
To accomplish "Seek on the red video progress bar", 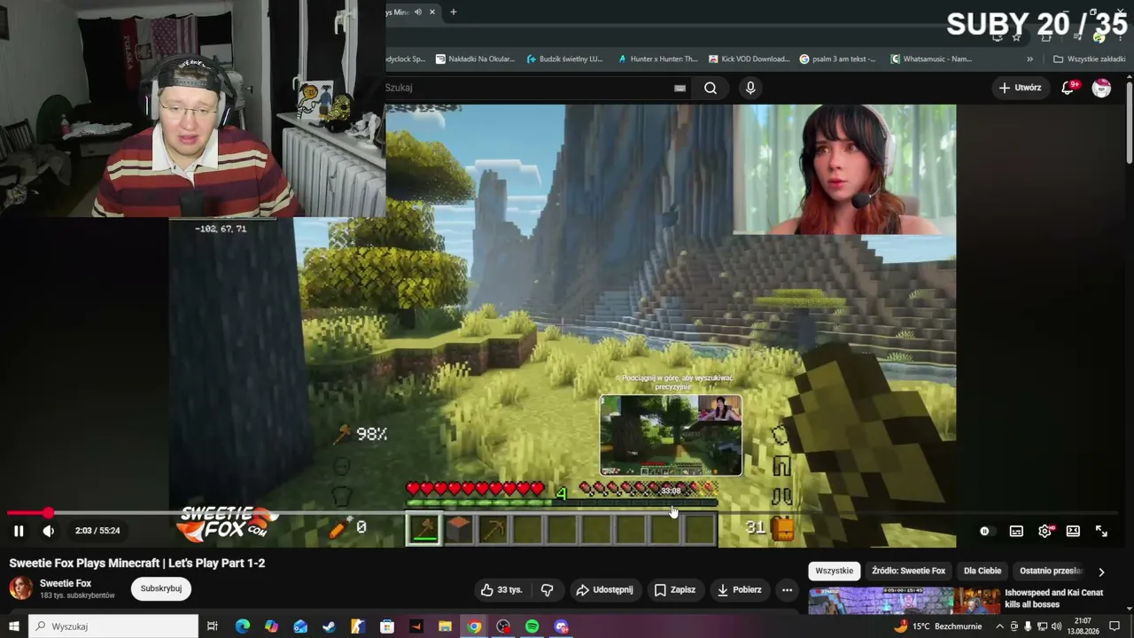I will pyautogui.click(x=563, y=512).
